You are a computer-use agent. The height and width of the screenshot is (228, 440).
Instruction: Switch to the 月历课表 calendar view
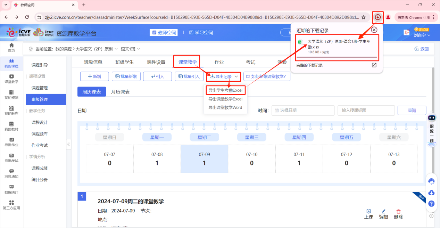[x=120, y=92]
